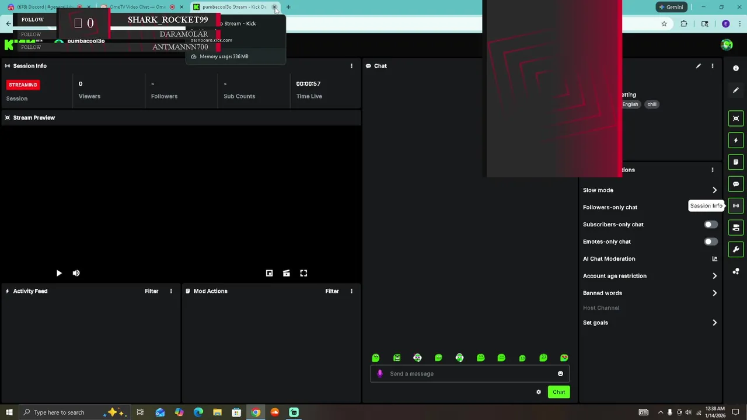
Task: Open Session Info panel options menu
Action: [351, 66]
